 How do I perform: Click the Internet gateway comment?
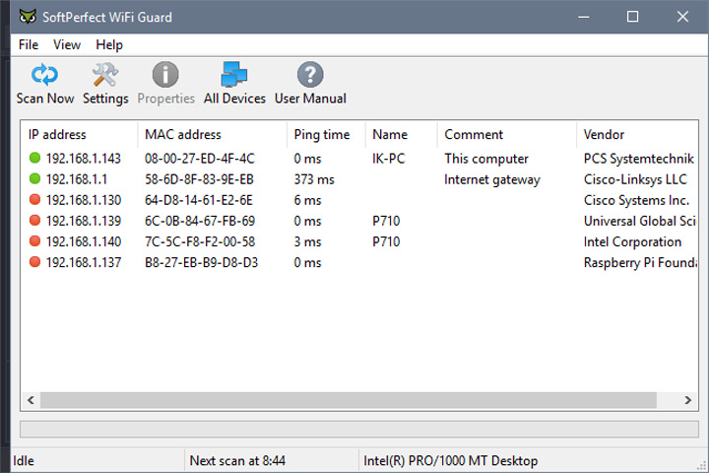[x=492, y=179]
